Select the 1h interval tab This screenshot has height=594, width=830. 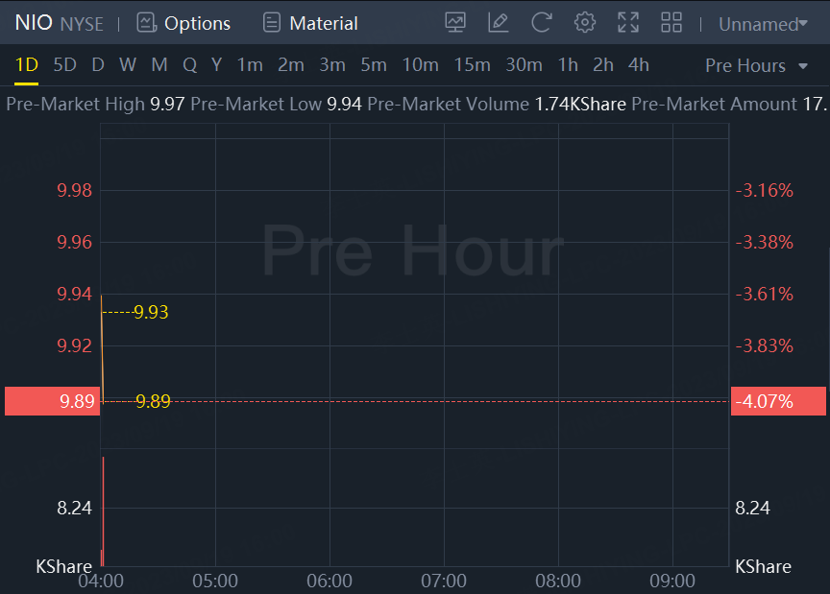pyautogui.click(x=568, y=65)
